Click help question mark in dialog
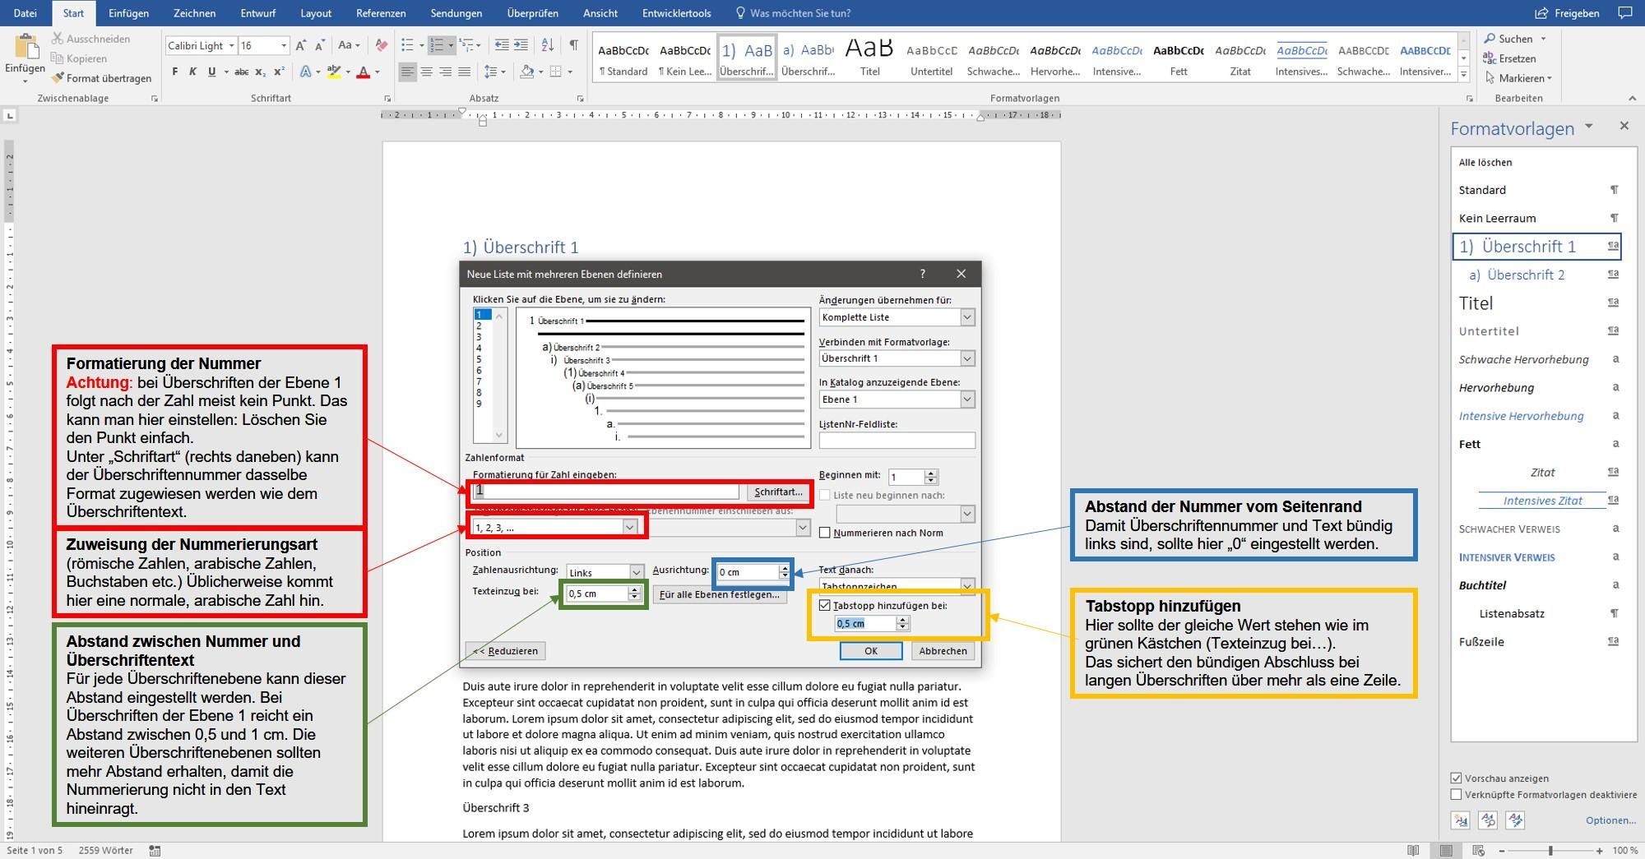Image resolution: width=1645 pixels, height=859 pixels. pos(922,274)
